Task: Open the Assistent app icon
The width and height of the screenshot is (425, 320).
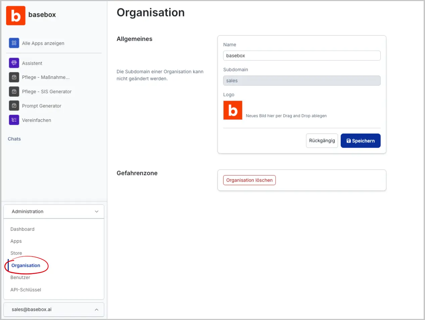Action: (x=14, y=63)
